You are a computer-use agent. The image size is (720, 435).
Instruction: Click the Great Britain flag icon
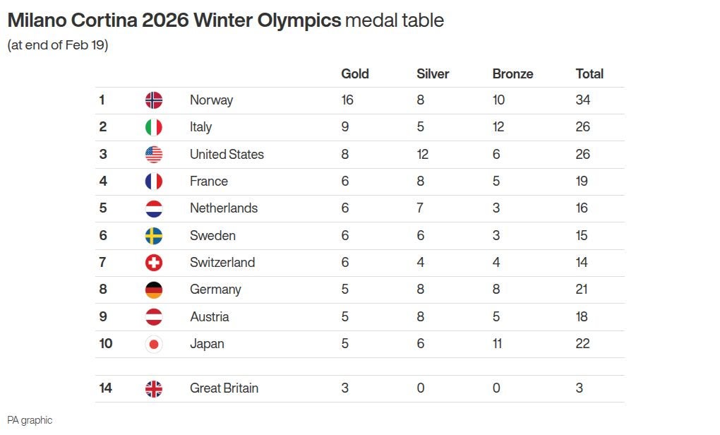[x=154, y=388]
